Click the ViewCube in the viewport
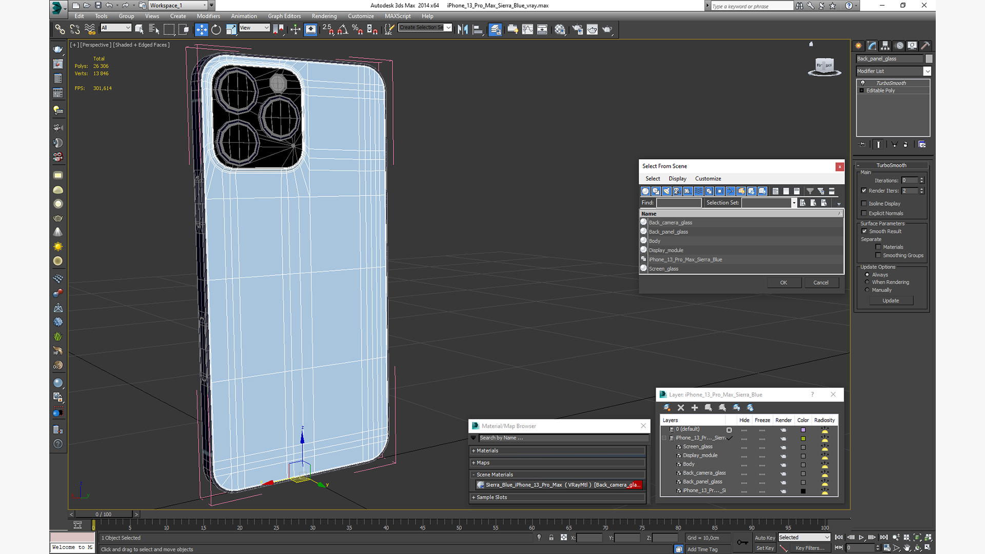Viewport: 985px width, 554px height. click(824, 66)
